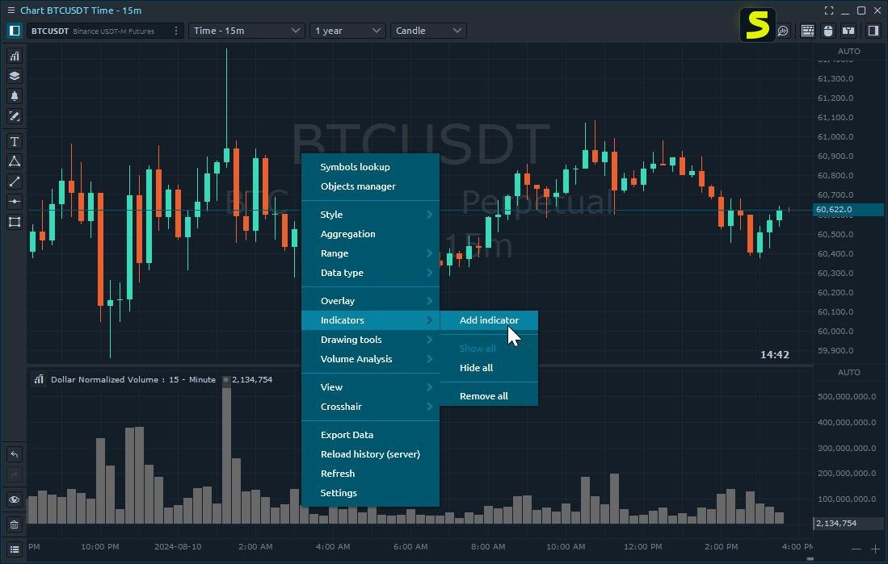Click the yellow S logo badge

pos(757,25)
